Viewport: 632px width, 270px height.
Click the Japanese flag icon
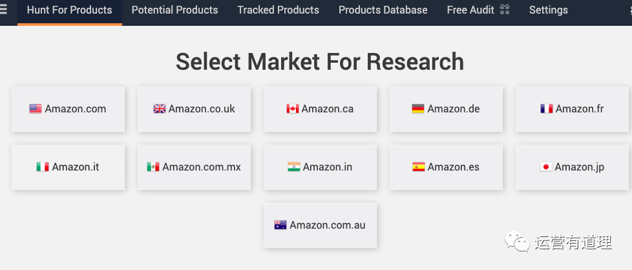pos(546,167)
